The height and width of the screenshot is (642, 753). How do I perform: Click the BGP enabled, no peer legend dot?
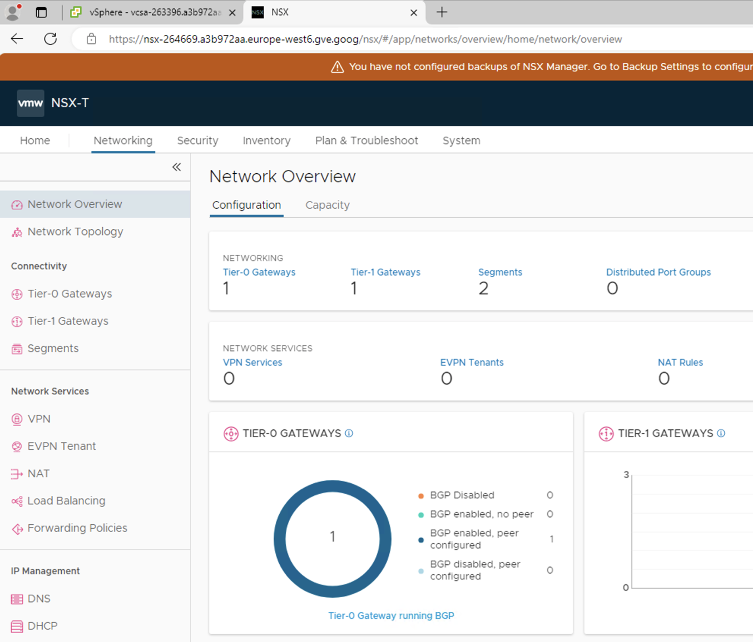pos(421,515)
